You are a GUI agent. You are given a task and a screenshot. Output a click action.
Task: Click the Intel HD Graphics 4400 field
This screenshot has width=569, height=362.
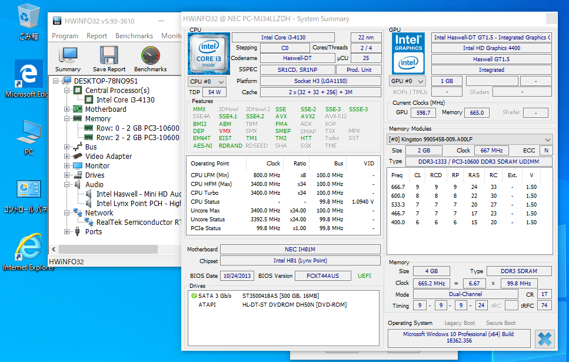[x=491, y=48]
